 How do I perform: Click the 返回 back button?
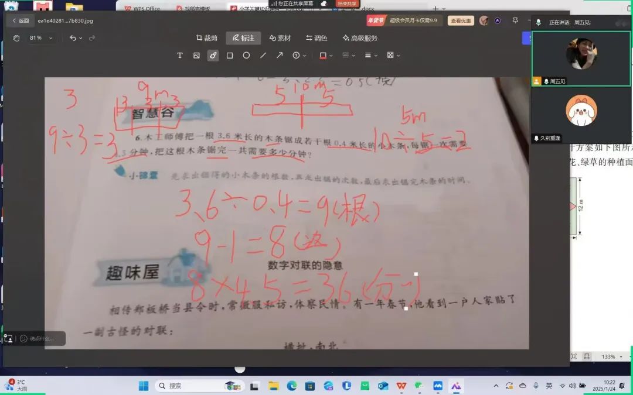tap(20, 20)
